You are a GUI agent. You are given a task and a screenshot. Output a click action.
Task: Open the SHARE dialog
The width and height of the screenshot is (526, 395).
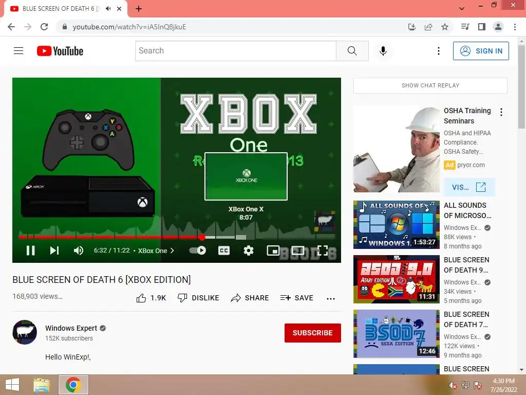pos(250,298)
